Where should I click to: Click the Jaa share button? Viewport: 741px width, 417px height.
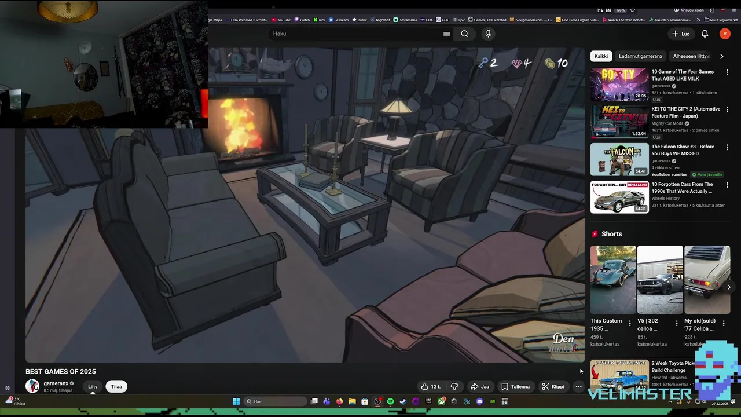pyautogui.click(x=480, y=386)
